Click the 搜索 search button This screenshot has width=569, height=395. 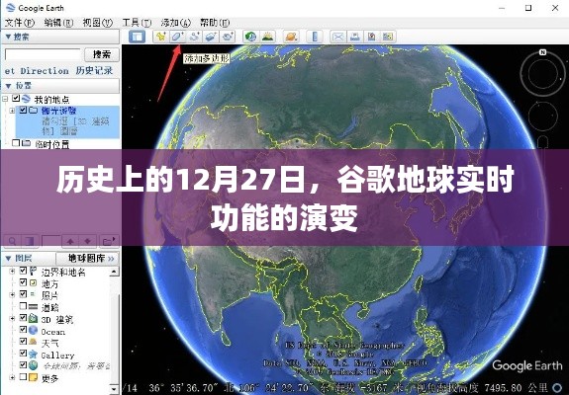click(102, 54)
